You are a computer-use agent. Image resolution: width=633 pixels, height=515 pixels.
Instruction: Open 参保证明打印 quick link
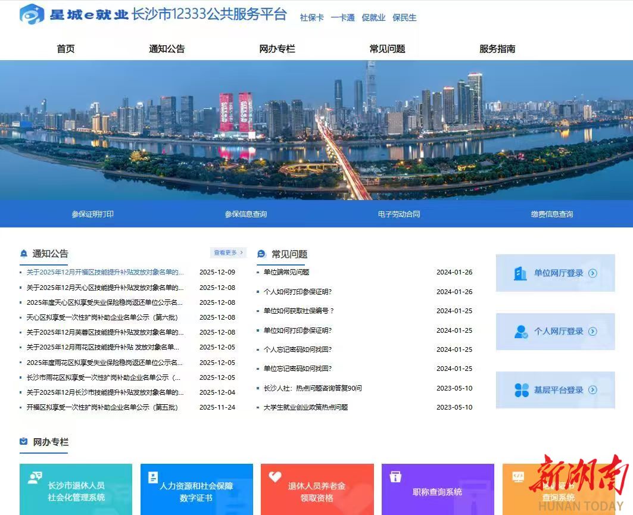[x=92, y=214]
